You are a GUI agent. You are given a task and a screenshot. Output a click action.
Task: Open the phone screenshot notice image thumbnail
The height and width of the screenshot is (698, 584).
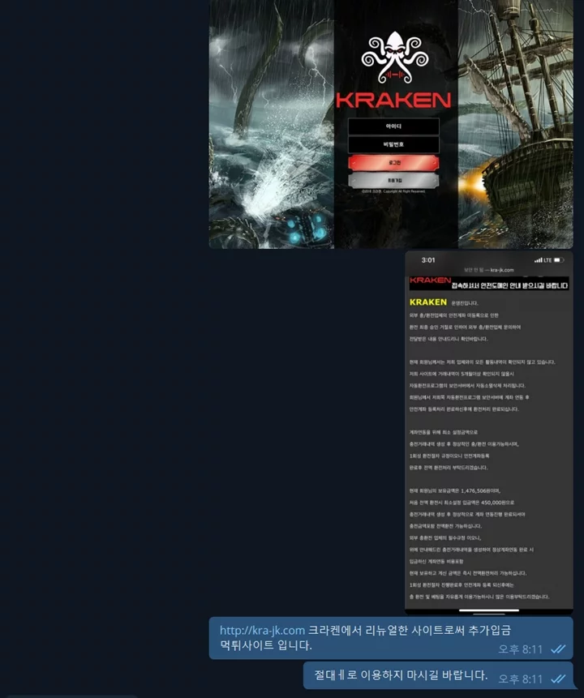tap(488, 433)
